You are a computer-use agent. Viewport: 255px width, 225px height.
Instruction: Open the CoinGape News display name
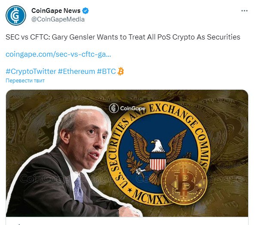56,11
